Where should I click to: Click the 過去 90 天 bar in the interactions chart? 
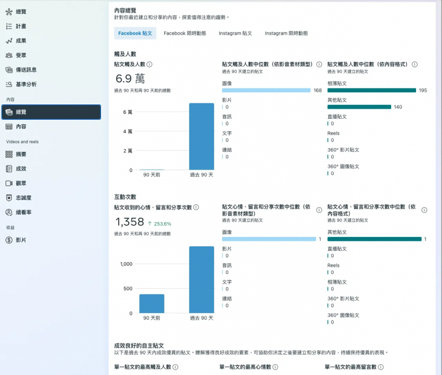point(202,280)
